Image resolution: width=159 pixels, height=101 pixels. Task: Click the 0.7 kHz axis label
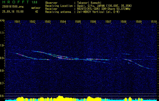point(2,83)
